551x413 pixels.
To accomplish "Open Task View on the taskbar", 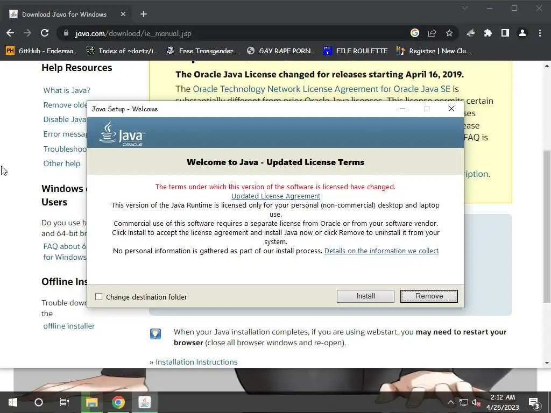I will (x=65, y=402).
